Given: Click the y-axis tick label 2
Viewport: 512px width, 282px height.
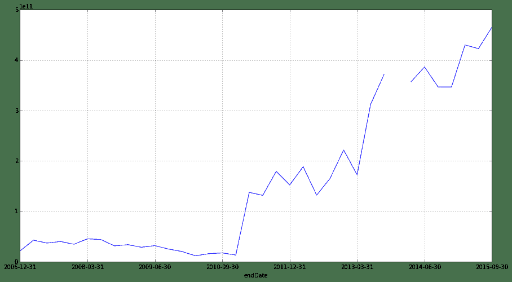Looking at the screenshot, I should (x=17, y=161).
